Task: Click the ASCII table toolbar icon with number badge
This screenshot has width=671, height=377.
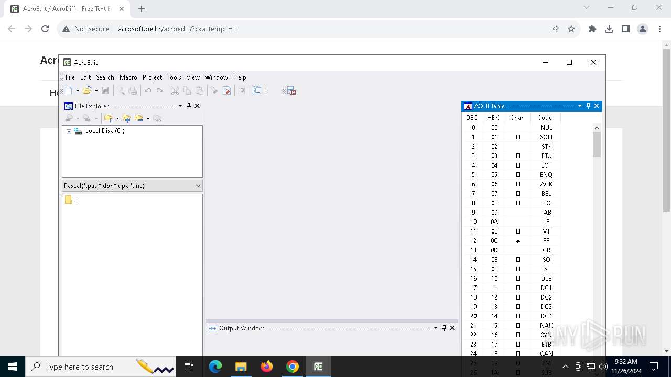Action: (291, 91)
